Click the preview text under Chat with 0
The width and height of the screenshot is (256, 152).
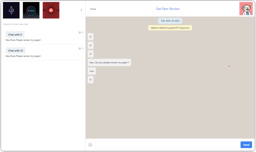click(x=23, y=40)
